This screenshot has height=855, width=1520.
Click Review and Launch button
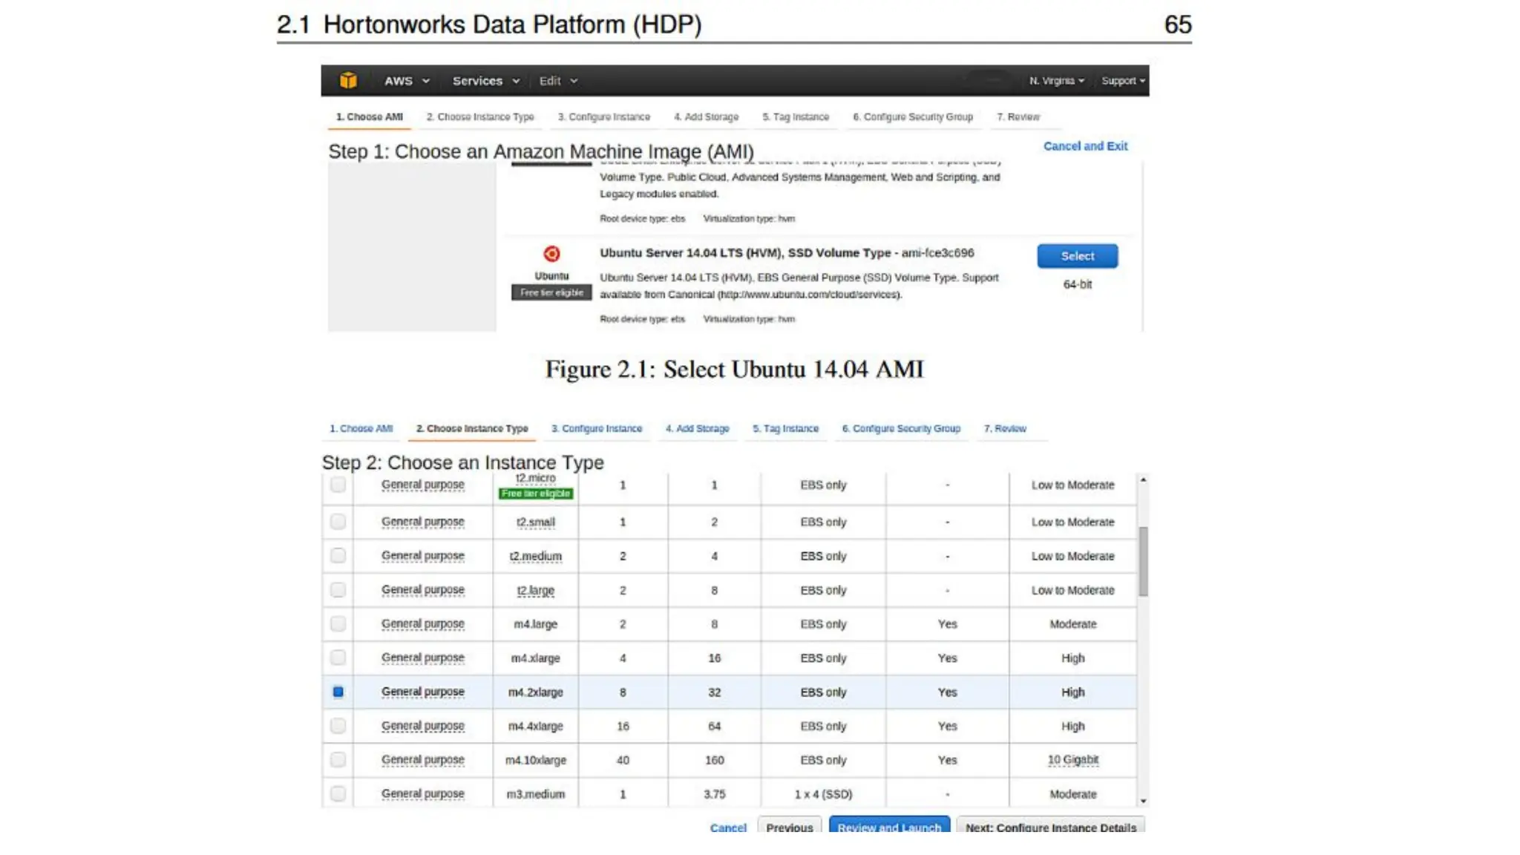pyautogui.click(x=888, y=827)
